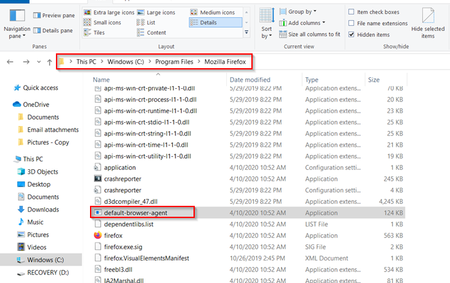Move the layout gallery up one row

(246, 12)
